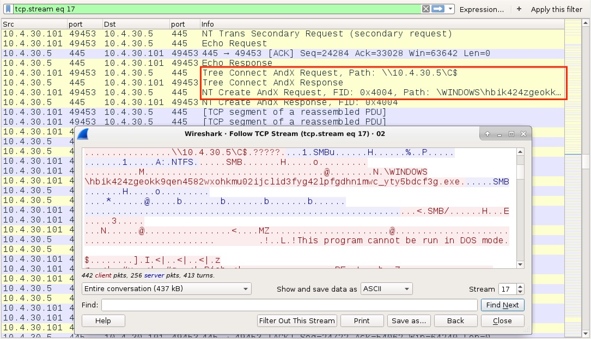Open Help for the Follow Stream dialog
591x339 pixels.
103,320
